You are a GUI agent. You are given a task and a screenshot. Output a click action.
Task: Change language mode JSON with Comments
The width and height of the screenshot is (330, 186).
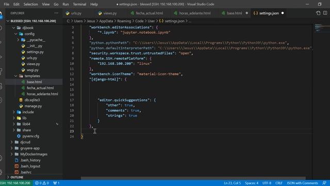coord(302,183)
